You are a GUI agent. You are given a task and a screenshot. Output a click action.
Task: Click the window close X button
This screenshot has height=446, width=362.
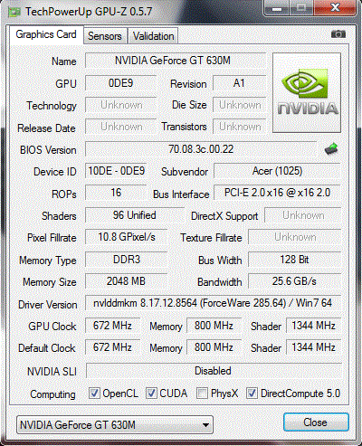click(335, 7)
